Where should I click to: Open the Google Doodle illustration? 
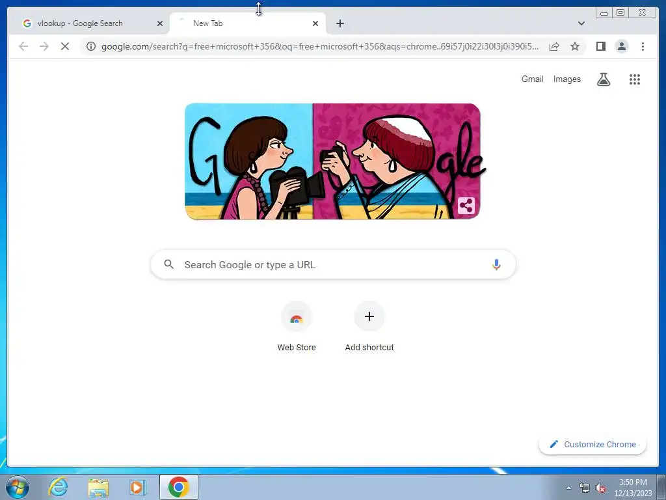[x=333, y=161]
